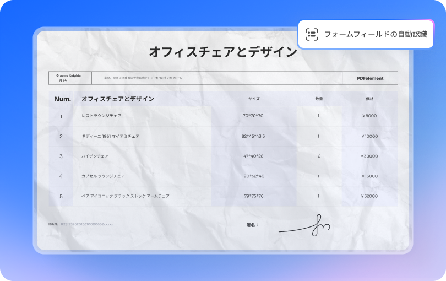Click the document title オフィスチェアとデザイン
446x281 pixels.
click(x=222, y=52)
